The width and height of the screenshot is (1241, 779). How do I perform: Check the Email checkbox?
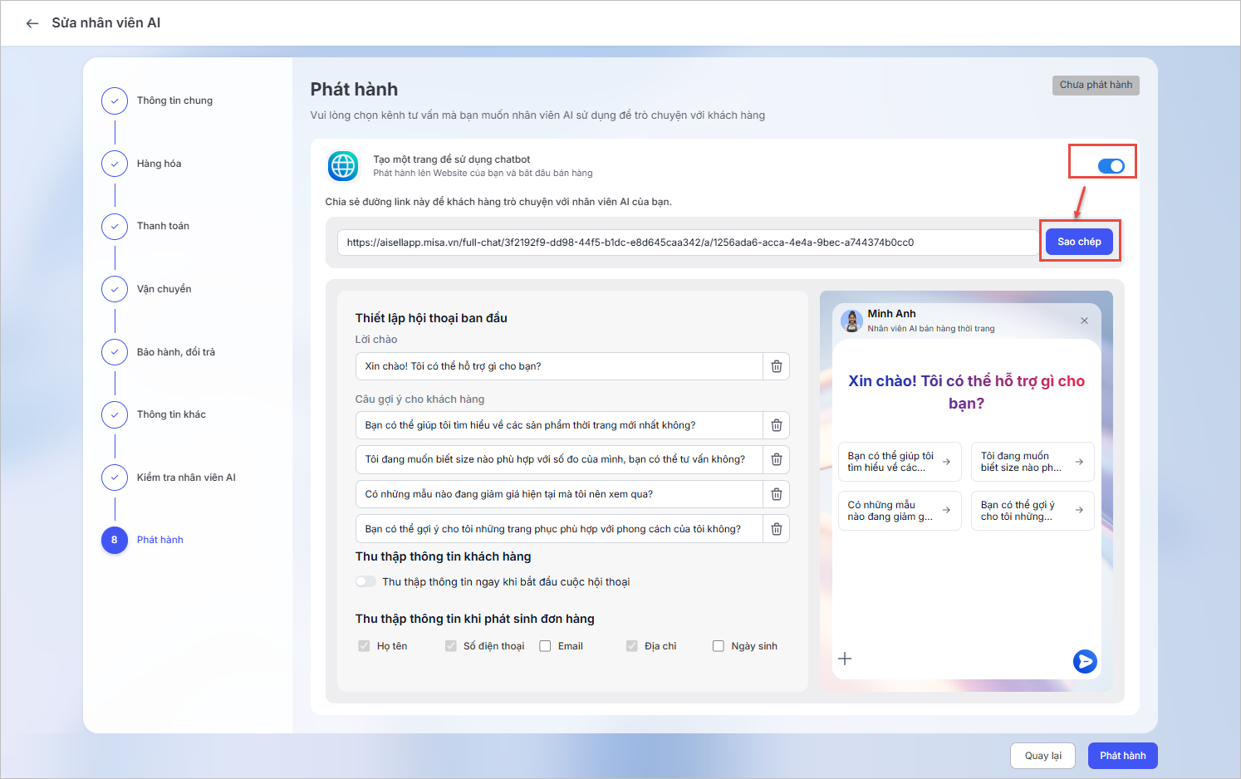click(545, 646)
